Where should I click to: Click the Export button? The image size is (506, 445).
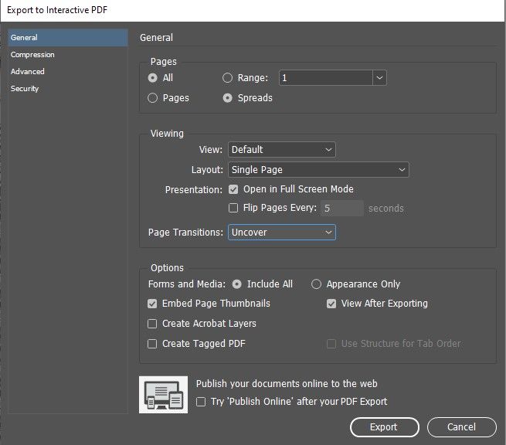[x=384, y=426]
